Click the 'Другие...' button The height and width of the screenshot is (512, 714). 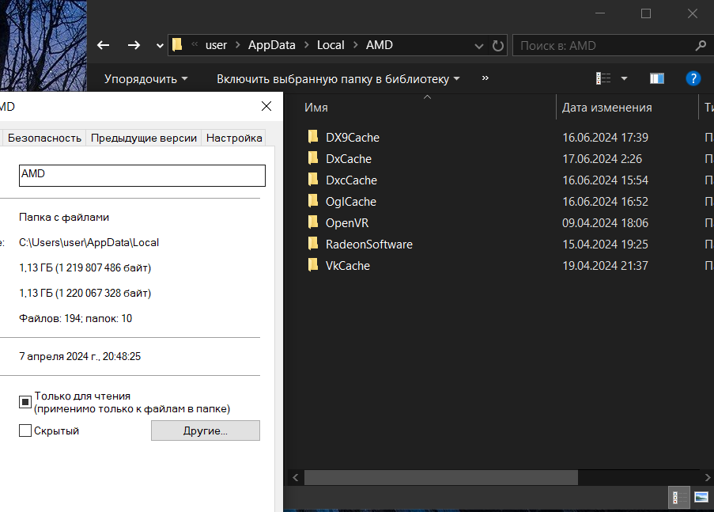205,430
